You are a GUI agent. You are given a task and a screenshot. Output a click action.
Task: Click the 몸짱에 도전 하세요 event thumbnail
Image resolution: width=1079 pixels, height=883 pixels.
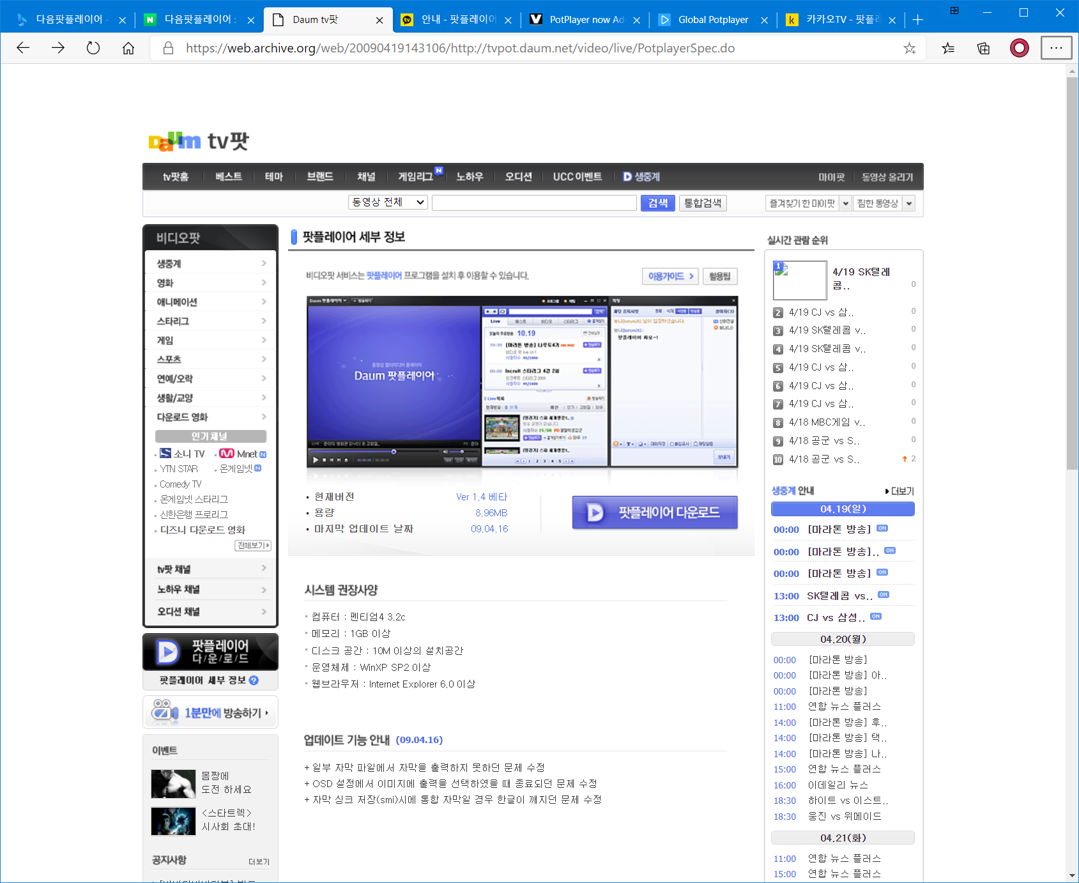click(173, 784)
